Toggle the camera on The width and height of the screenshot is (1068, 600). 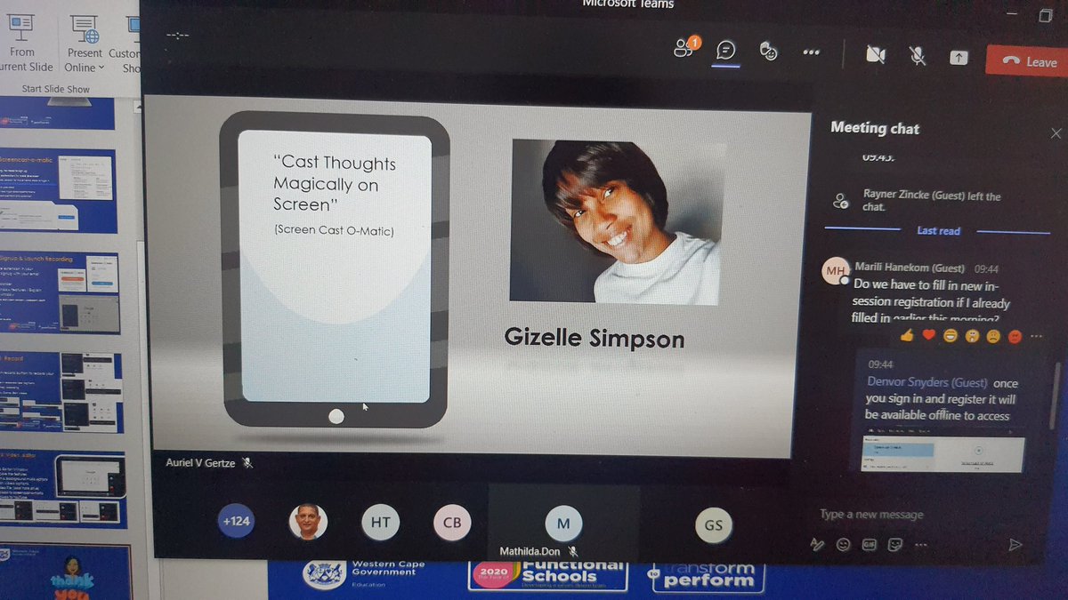(875, 54)
